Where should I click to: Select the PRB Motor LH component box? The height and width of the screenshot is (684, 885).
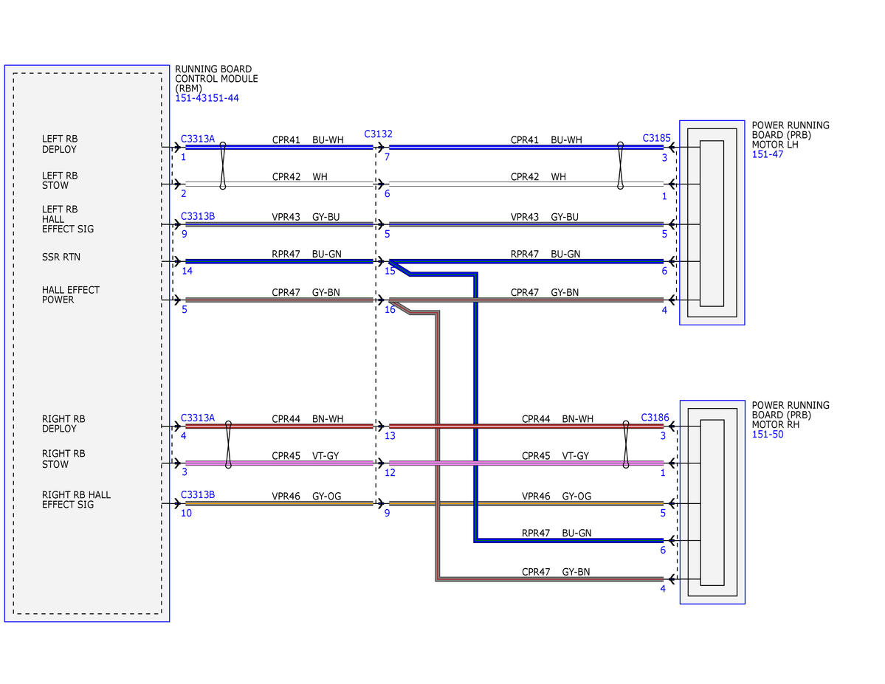pos(712,222)
